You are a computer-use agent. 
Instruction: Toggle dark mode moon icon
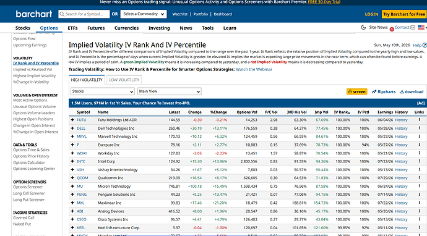click(x=363, y=27)
